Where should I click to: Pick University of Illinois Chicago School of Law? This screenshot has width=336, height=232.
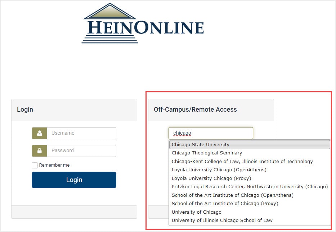tap(250, 221)
